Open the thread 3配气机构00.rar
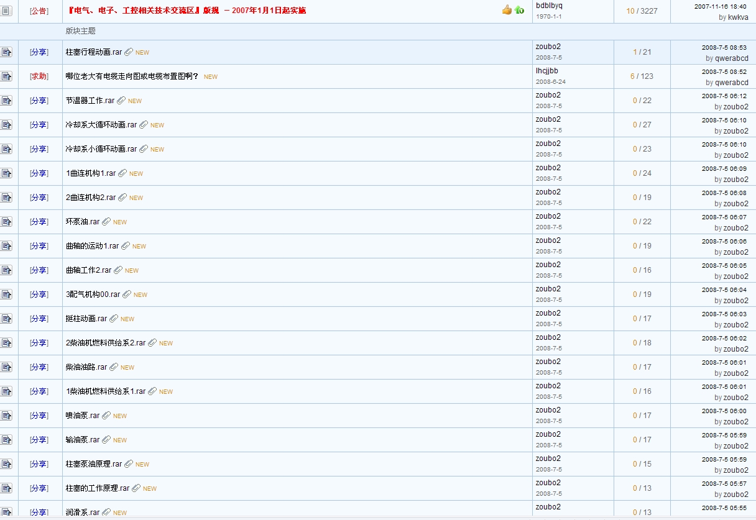The image size is (756, 520). click(93, 294)
